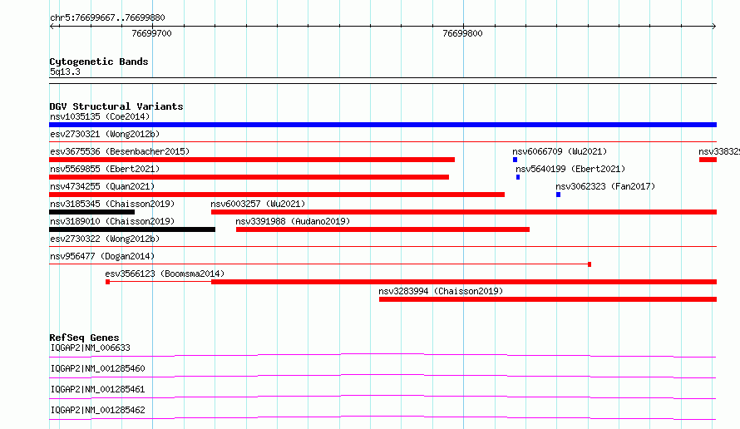The width and height of the screenshot is (740, 429).
Task: Click the esv3675536 red variant bar
Action: click(252, 160)
